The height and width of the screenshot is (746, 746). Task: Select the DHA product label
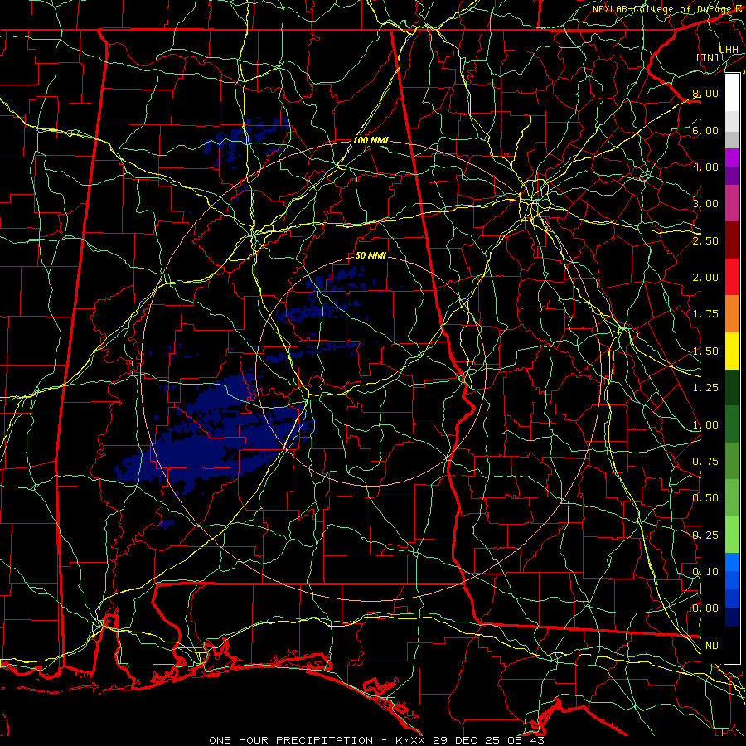(x=729, y=49)
